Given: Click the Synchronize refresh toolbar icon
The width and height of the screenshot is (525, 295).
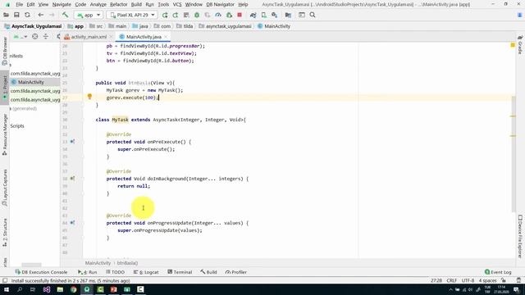Looking at the screenshot, I should (x=27, y=15).
